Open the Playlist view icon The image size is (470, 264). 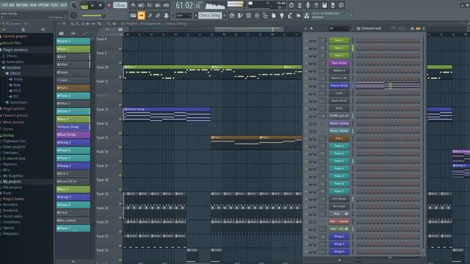coord(232,15)
